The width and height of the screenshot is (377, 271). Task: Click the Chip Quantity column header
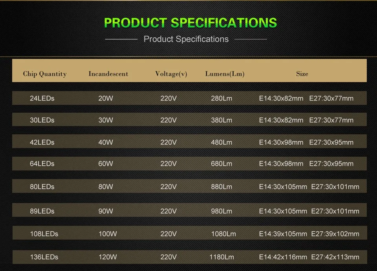pos(45,74)
